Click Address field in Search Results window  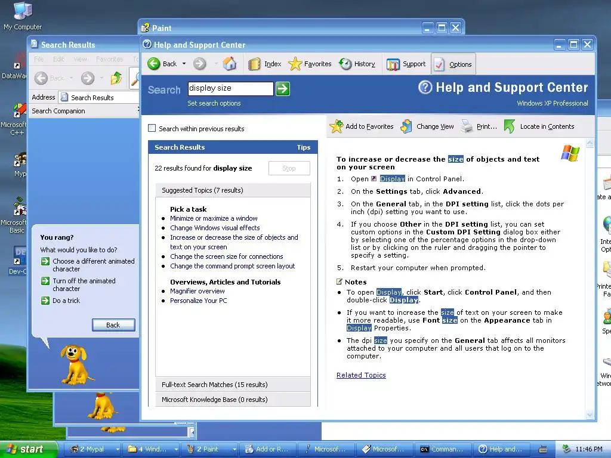coord(100,97)
